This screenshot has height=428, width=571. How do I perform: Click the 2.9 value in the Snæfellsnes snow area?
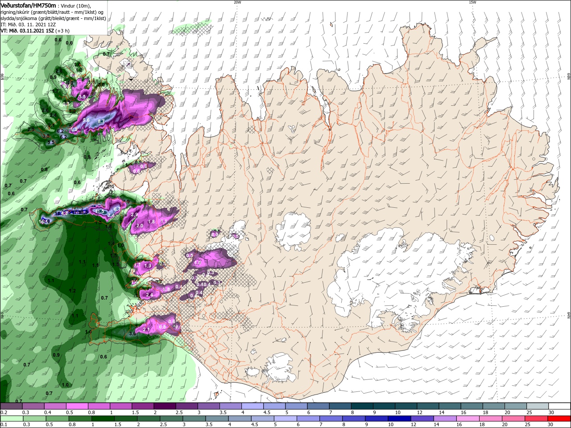(x=134, y=214)
